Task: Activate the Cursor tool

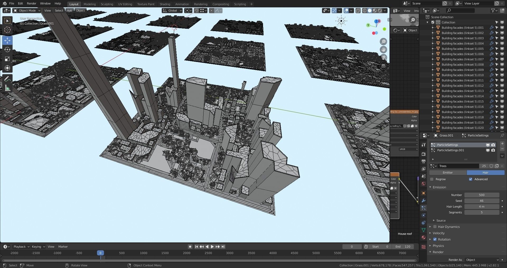Action: point(7,30)
